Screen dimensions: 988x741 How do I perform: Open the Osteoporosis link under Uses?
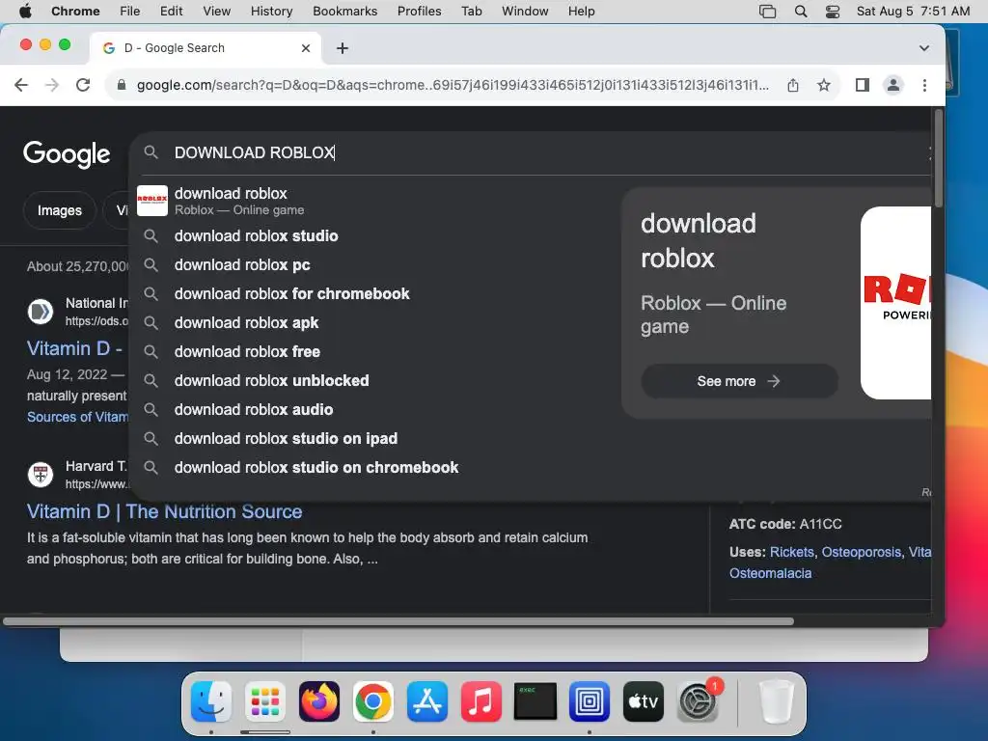(862, 552)
